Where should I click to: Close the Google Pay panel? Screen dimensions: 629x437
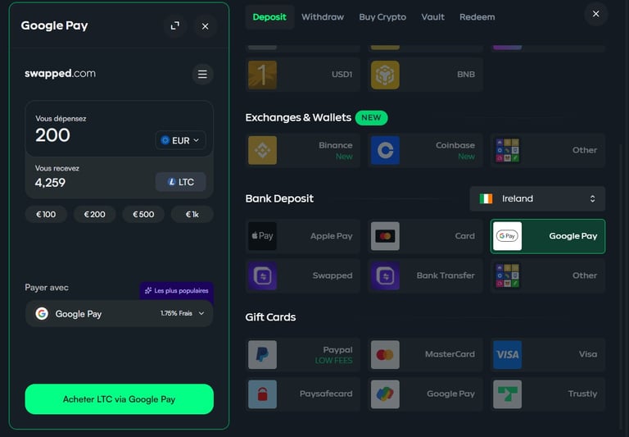click(x=205, y=26)
